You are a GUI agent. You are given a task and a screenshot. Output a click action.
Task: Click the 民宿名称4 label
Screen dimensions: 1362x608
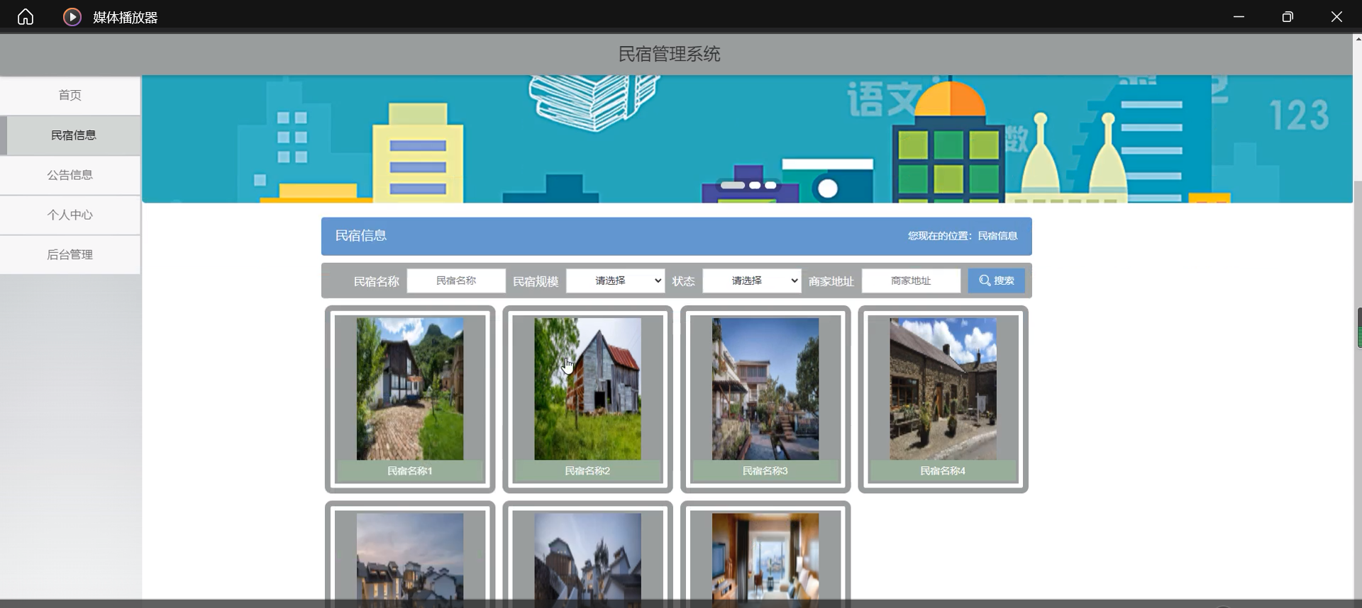click(943, 471)
